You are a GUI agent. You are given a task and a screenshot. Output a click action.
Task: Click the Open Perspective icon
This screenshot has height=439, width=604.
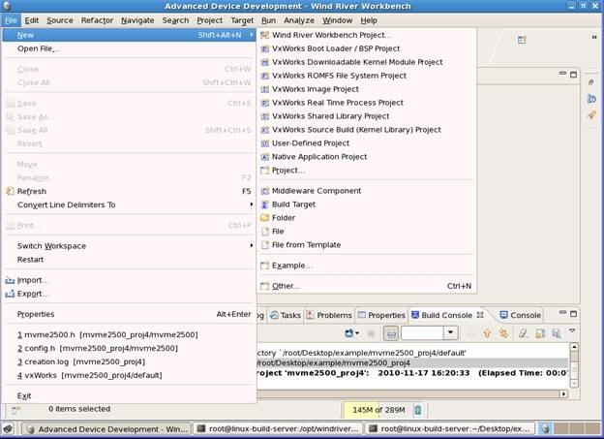(522, 40)
